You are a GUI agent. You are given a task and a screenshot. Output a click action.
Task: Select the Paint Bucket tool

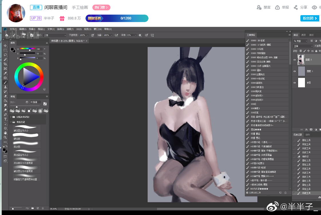click(5, 101)
